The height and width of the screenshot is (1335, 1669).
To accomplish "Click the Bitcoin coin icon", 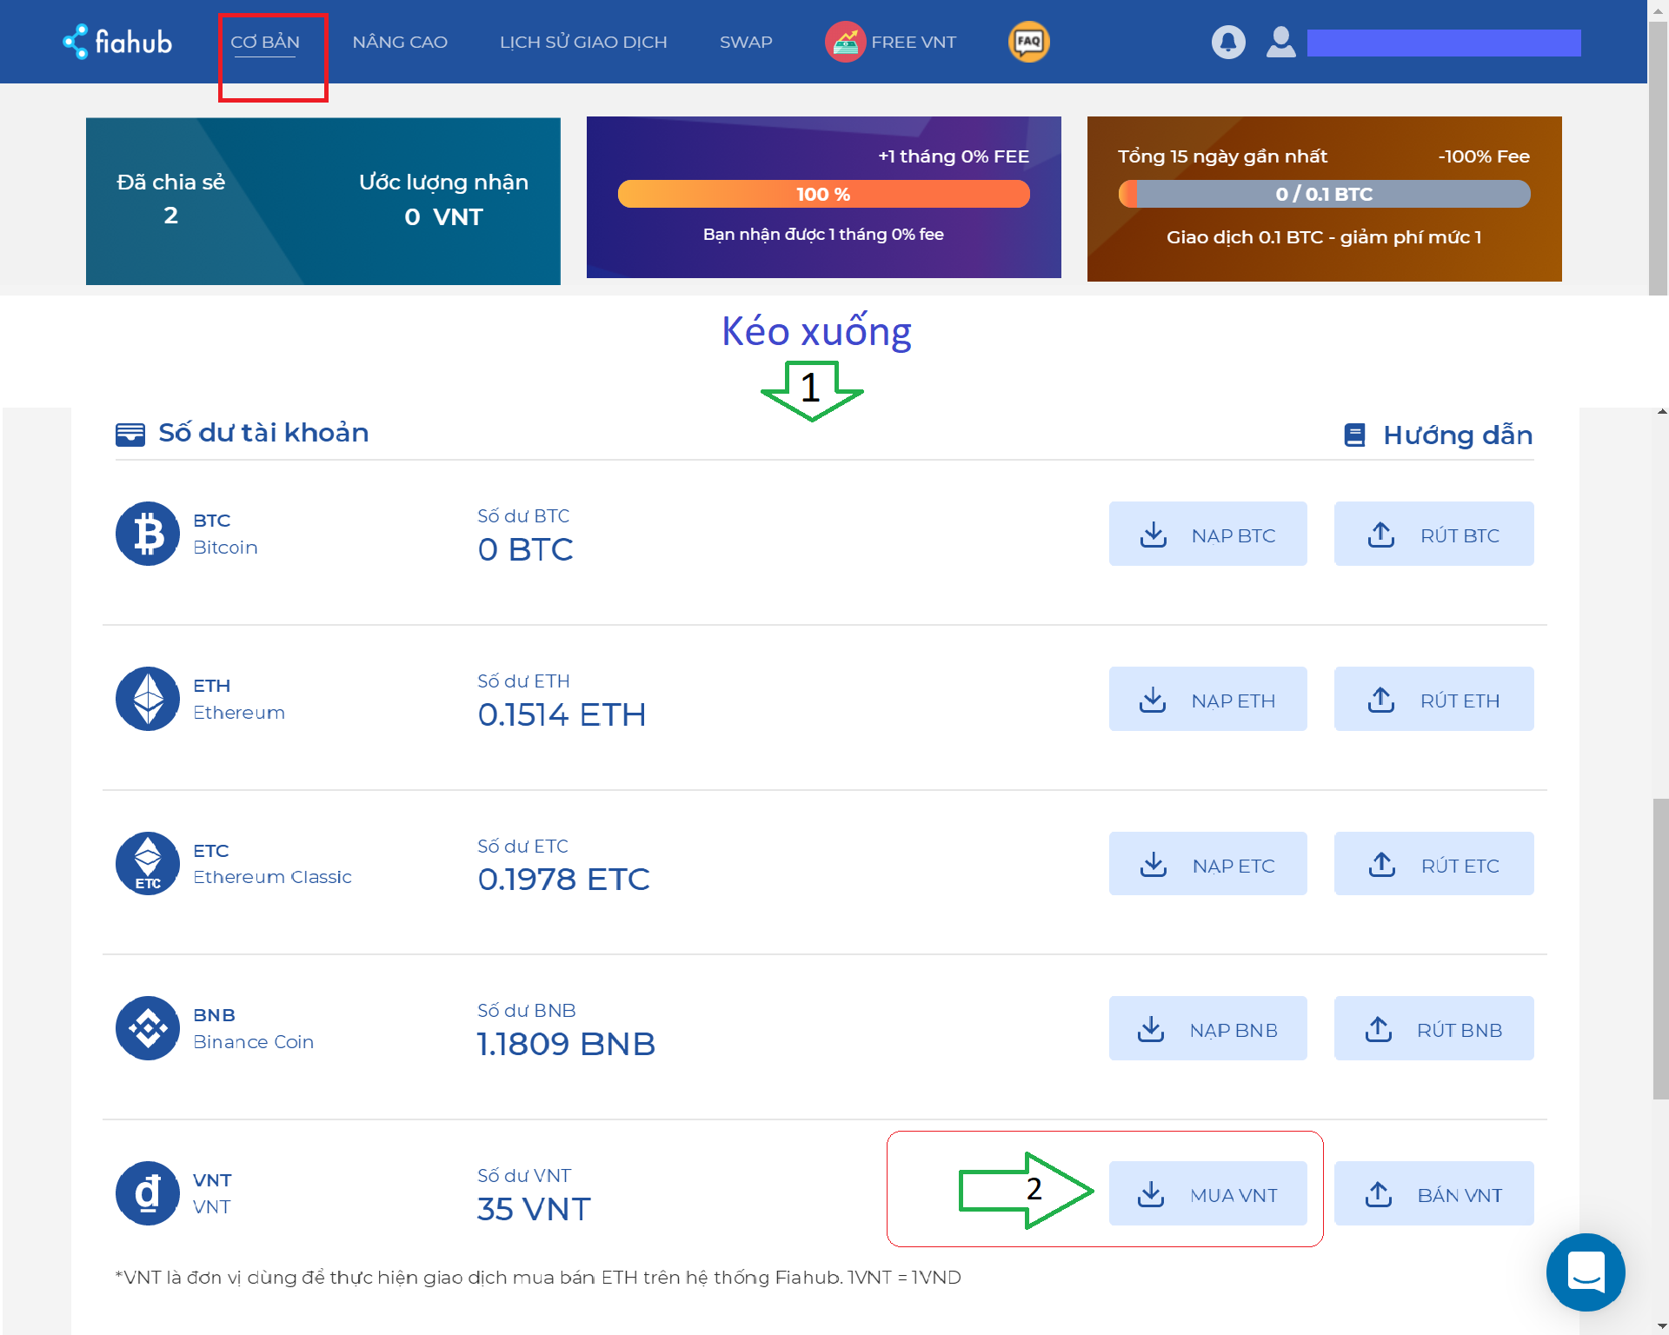I will click(148, 534).
